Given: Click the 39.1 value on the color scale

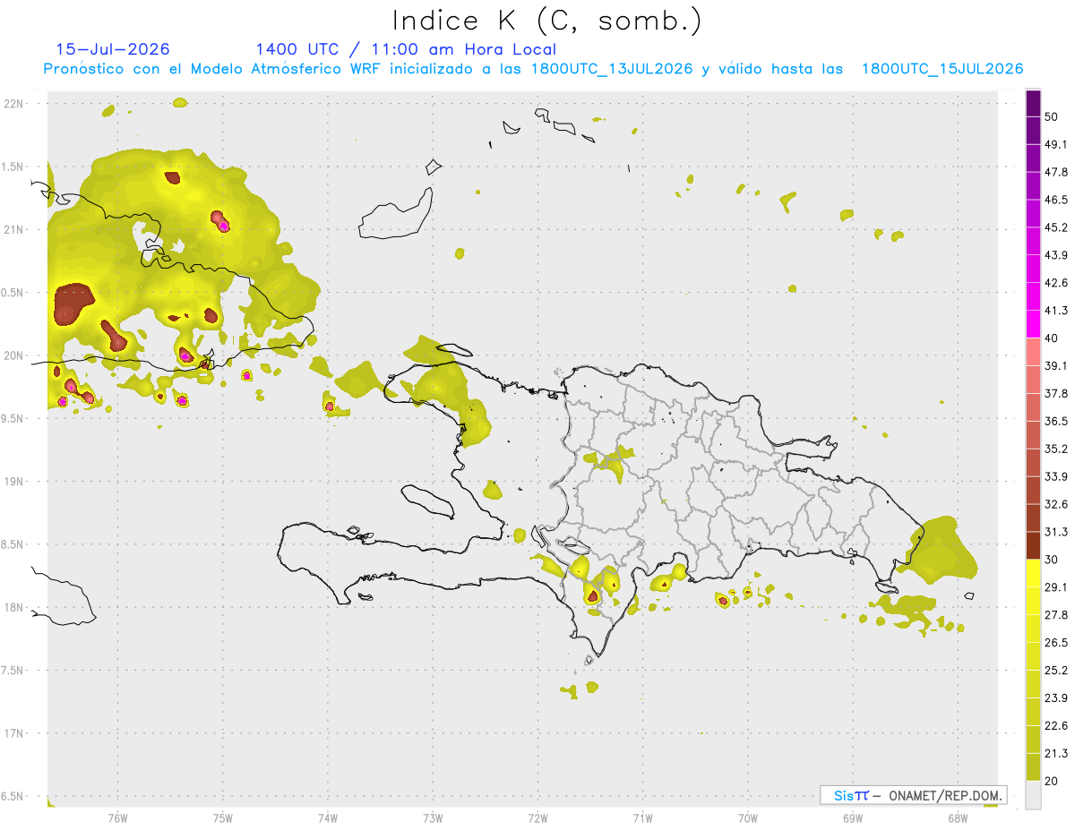Looking at the screenshot, I should [1056, 365].
